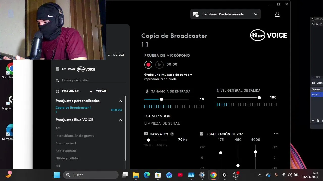
Task: Click the NUEVO badge on custom preset
Action: [117, 110]
